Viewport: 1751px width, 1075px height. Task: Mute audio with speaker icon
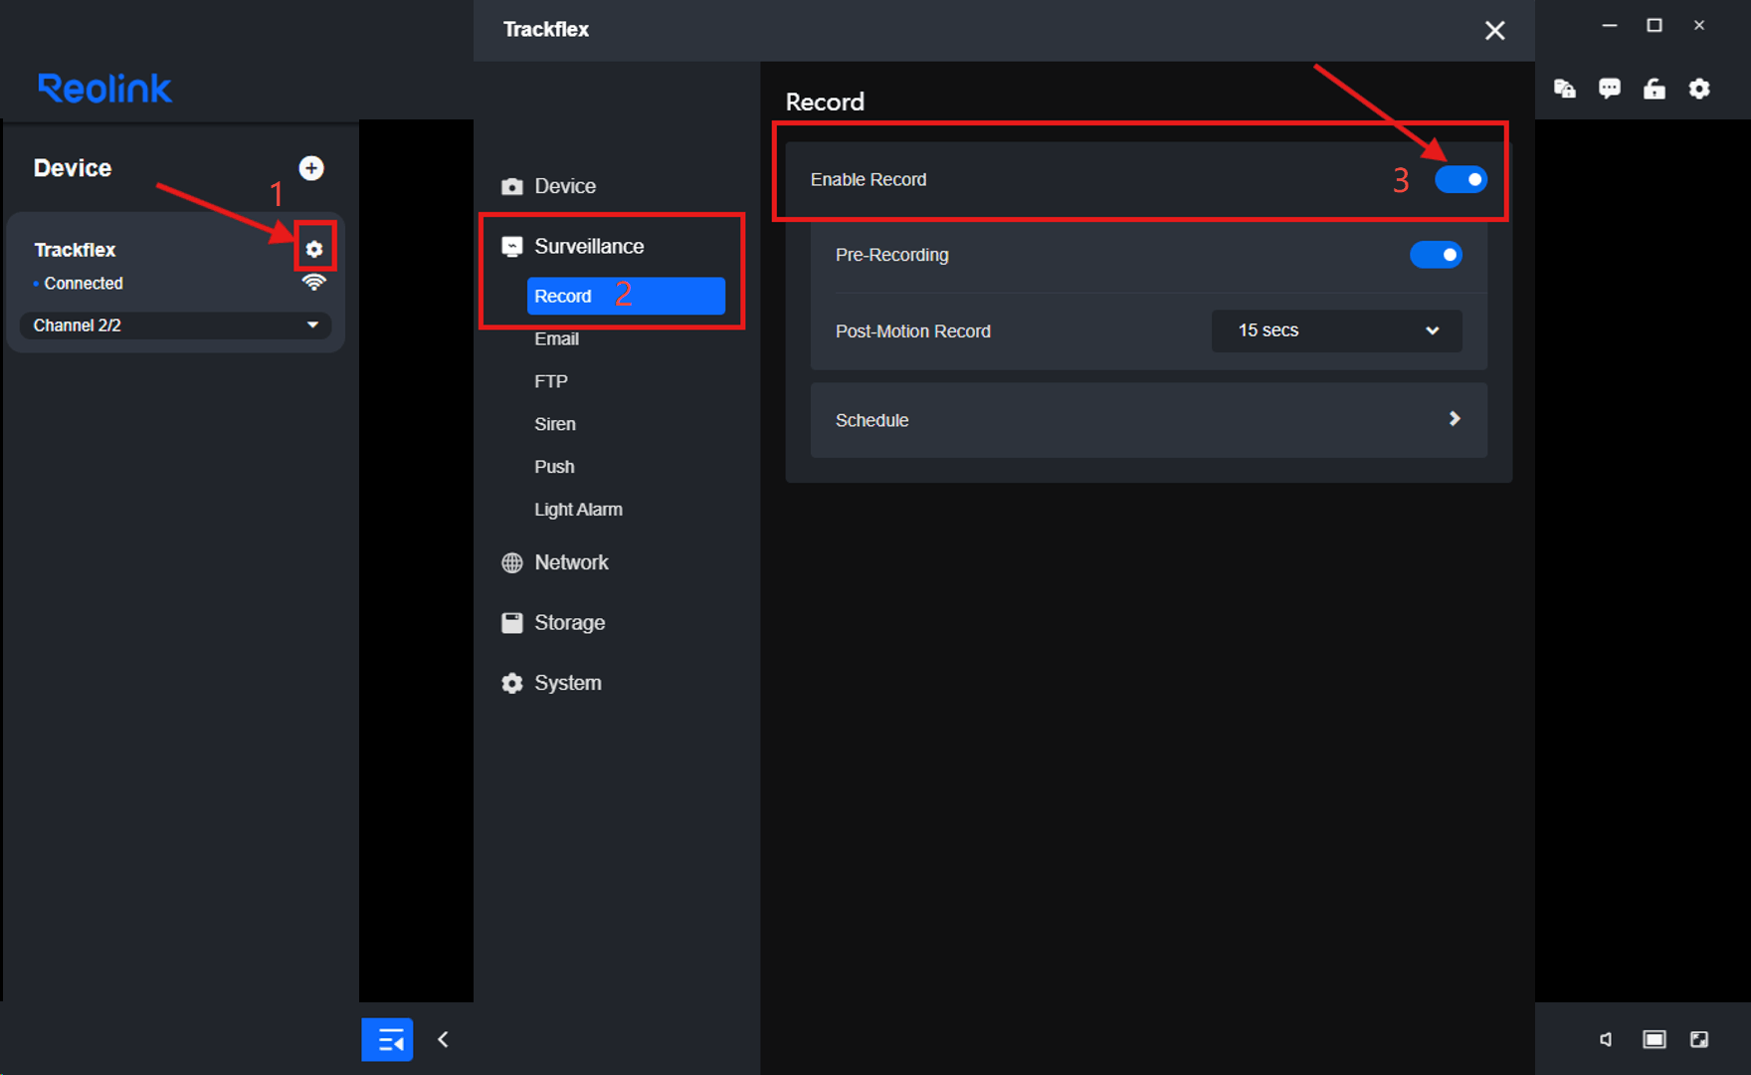click(x=1606, y=1039)
